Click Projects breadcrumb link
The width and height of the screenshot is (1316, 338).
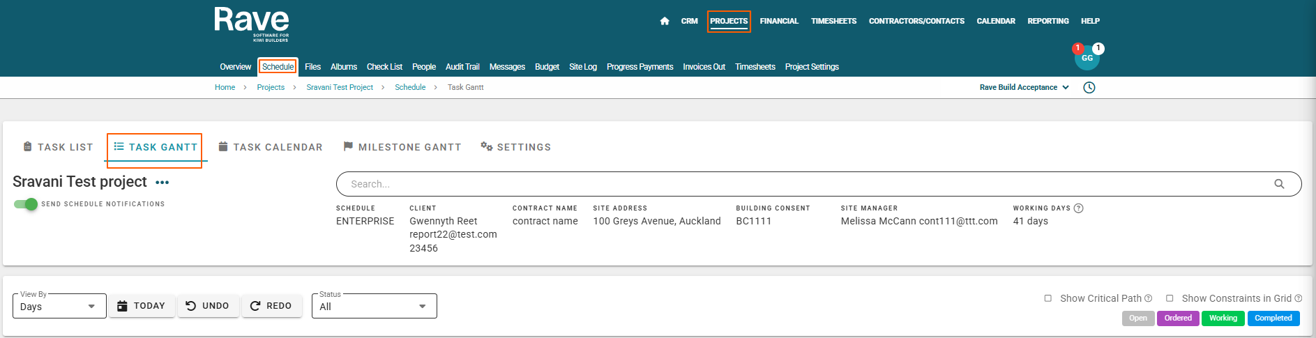click(x=271, y=88)
